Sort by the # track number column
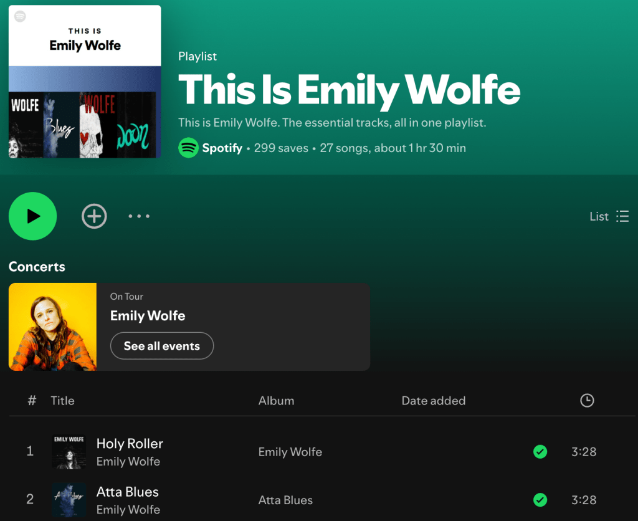Screen dimensions: 638x521 (32, 401)
